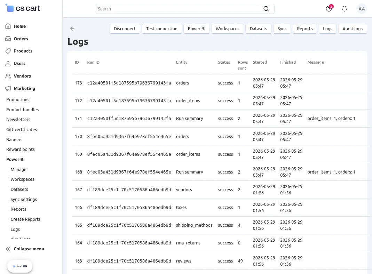Click the Entity column header
372x274 pixels.
pos(182,62)
